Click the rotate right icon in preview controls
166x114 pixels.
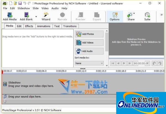160,63
